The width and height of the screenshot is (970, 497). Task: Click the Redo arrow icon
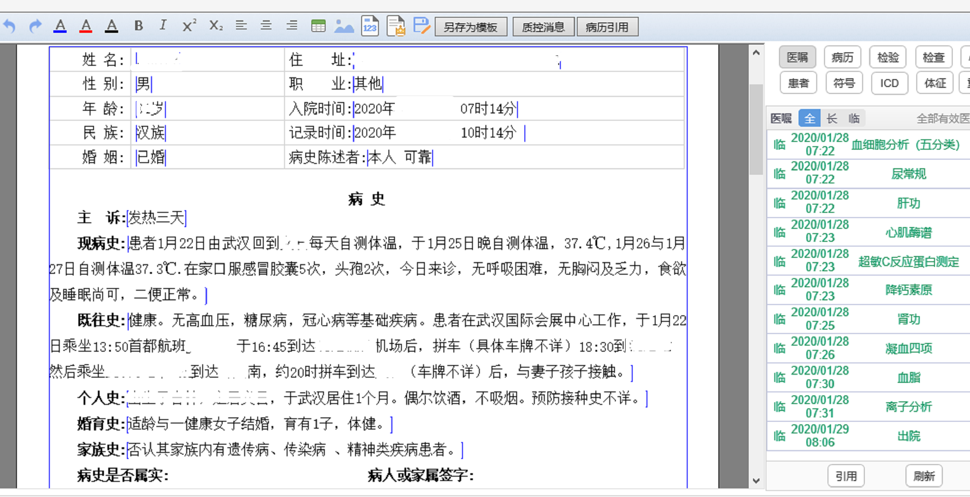click(x=35, y=26)
